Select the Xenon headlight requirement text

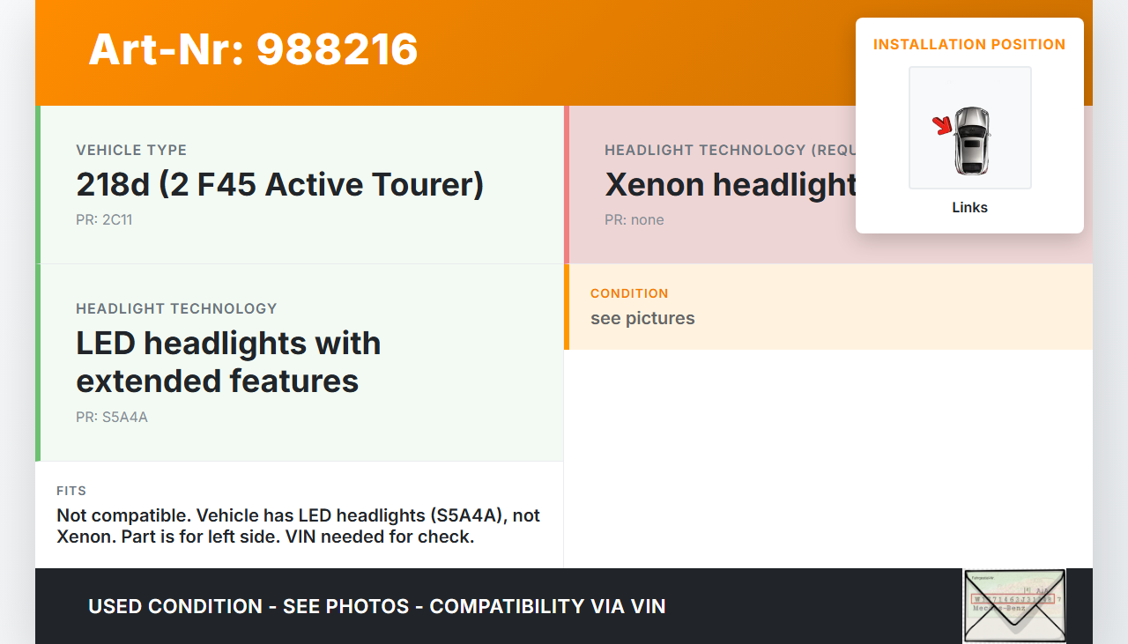731,185
